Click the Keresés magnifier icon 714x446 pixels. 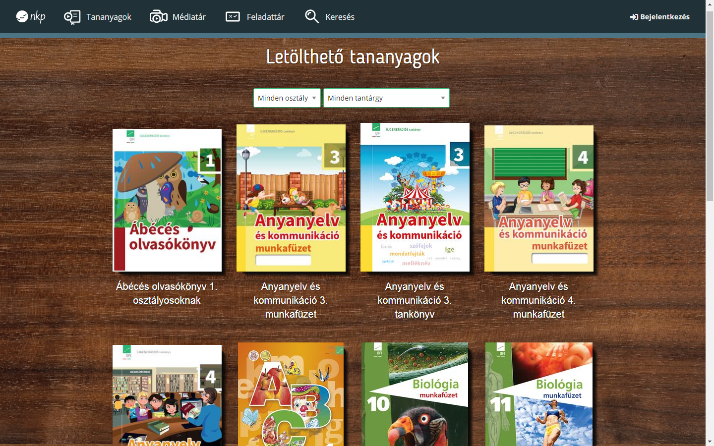point(312,17)
